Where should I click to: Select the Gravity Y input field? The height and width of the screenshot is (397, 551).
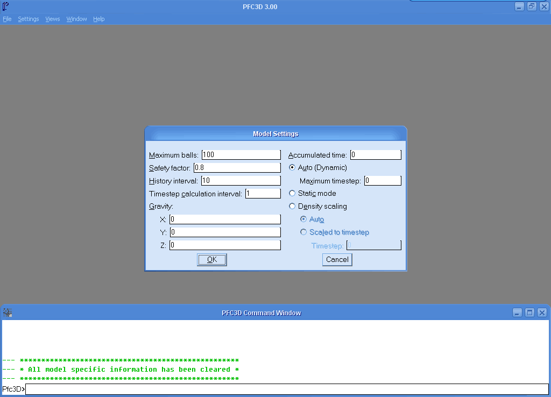click(x=225, y=232)
